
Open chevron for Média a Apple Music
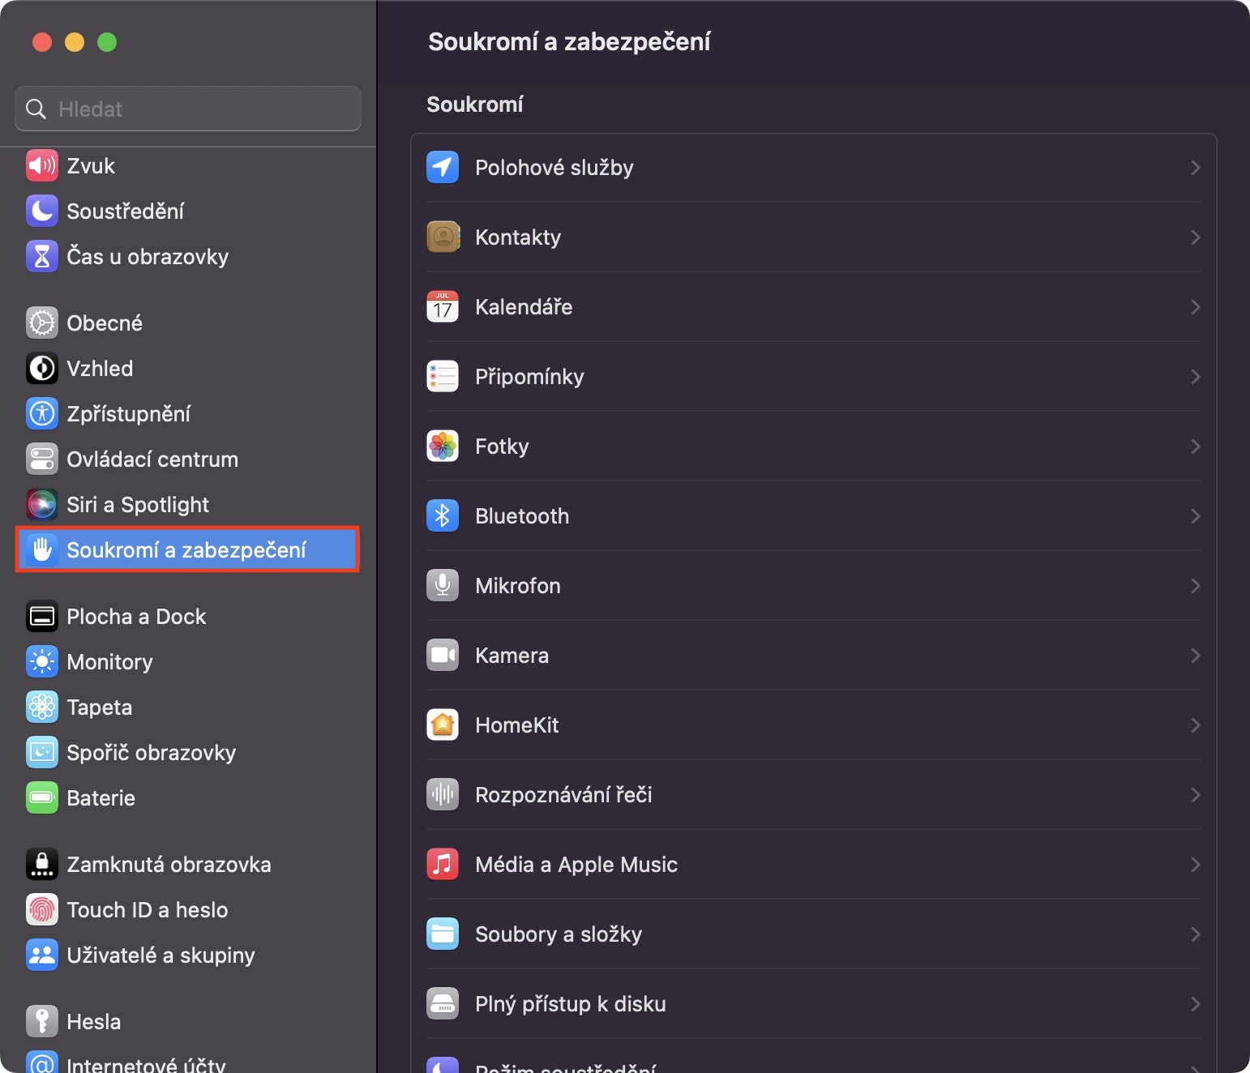tap(1195, 865)
